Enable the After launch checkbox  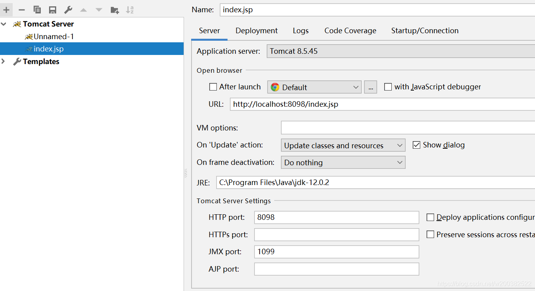point(213,87)
